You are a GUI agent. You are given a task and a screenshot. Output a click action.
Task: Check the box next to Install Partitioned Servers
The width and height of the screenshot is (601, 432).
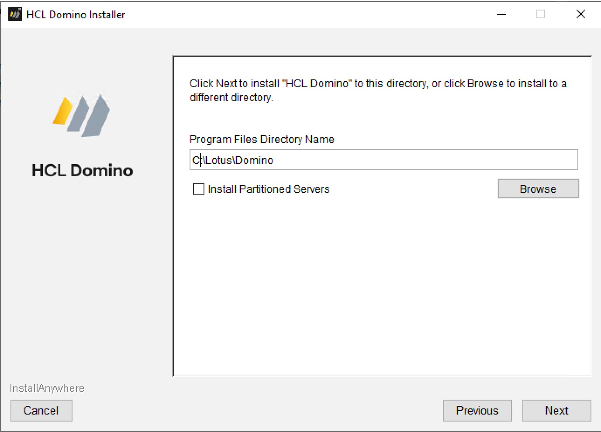[x=199, y=189]
